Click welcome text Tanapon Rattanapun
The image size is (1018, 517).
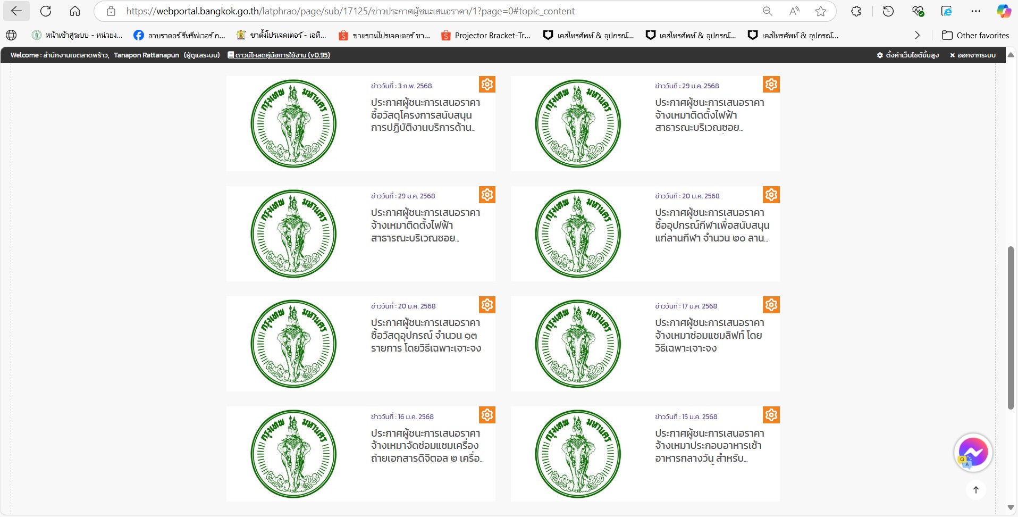click(x=146, y=55)
